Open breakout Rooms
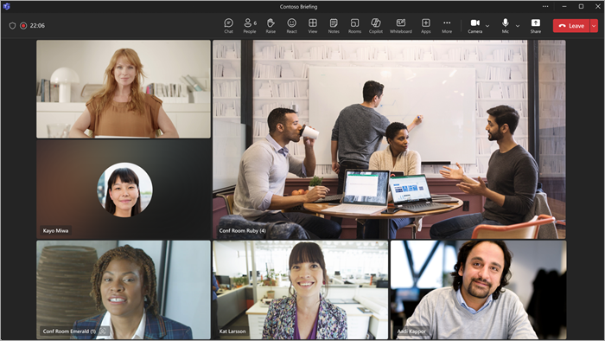 [354, 26]
